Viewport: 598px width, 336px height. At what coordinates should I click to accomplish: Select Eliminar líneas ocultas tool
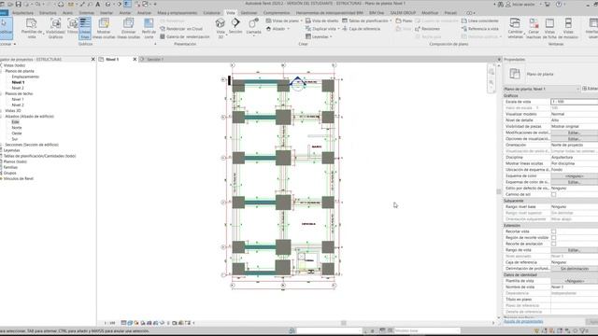129,28
